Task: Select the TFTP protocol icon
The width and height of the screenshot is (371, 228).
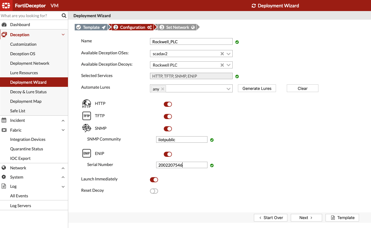Action: (86, 116)
